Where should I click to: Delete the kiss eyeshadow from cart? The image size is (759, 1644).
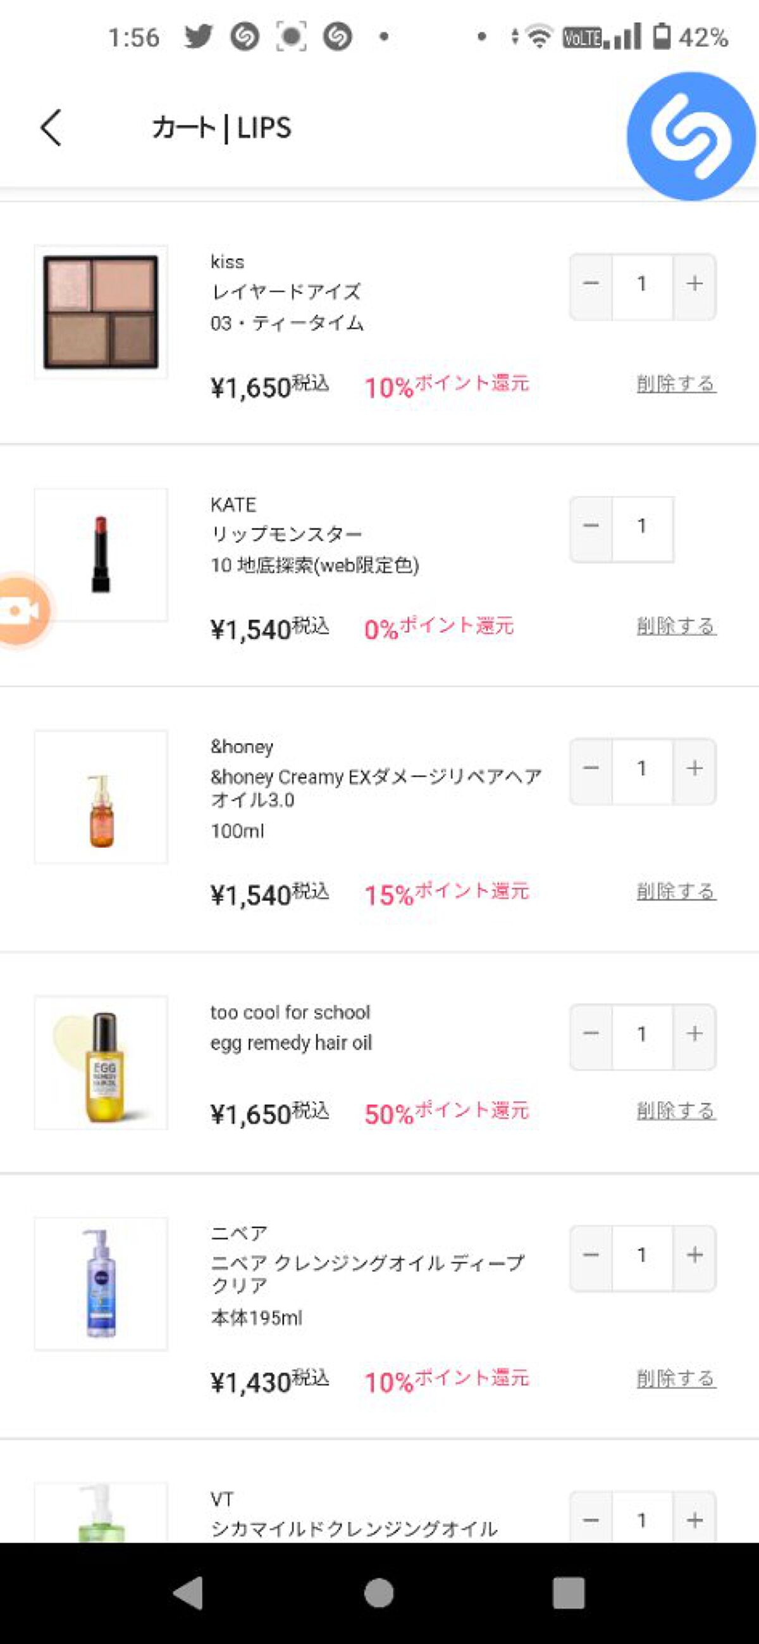click(676, 384)
